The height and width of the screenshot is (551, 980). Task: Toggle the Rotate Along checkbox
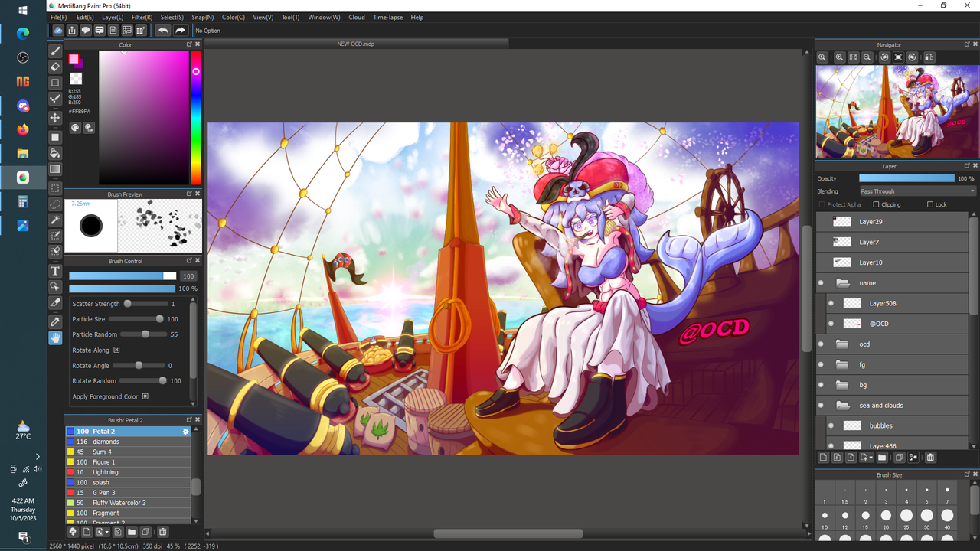coord(117,350)
